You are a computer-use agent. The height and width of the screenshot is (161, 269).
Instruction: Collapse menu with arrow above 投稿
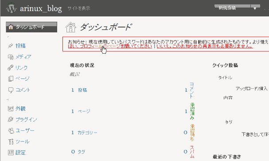pyautogui.click(x=8, y=37)
